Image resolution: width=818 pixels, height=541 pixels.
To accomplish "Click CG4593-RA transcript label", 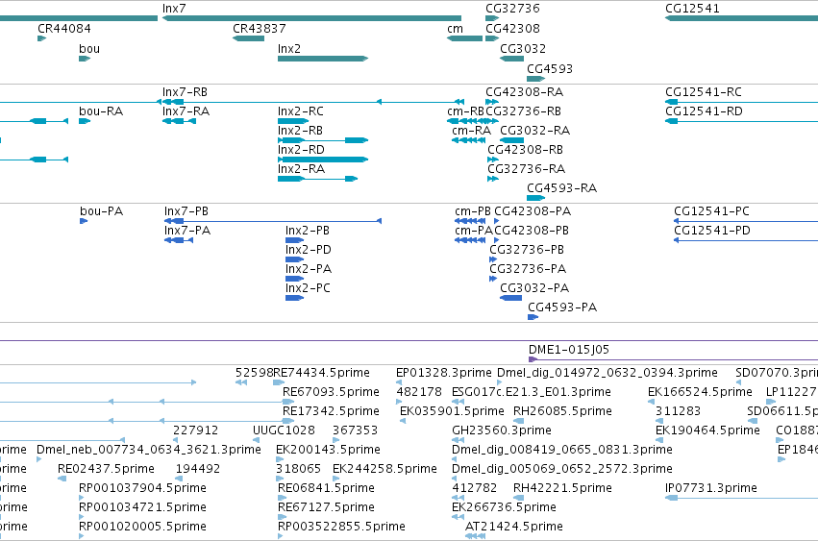I will pos(562,188).
